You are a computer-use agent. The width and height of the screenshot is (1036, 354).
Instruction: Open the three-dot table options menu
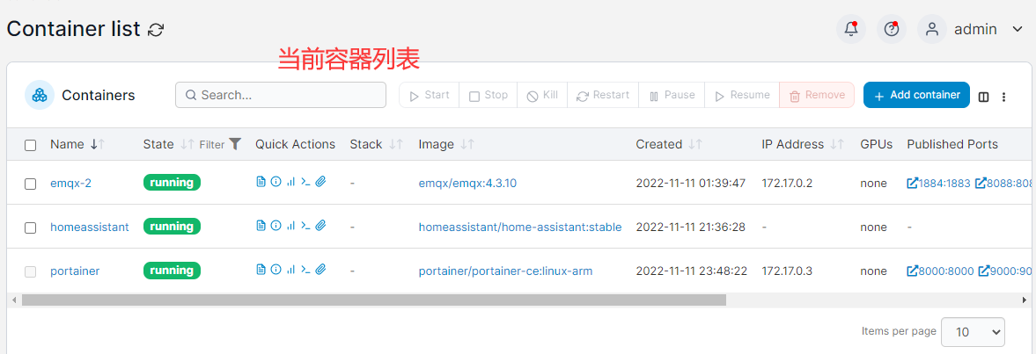(1003, 97)
